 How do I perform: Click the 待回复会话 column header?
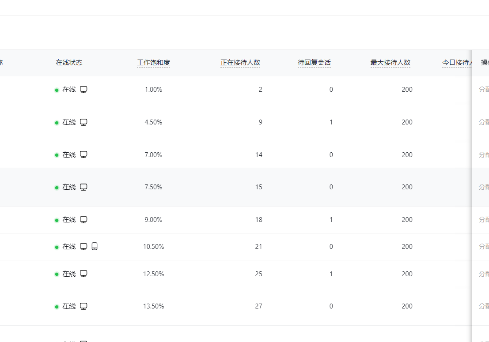click(x=314, y=63)
